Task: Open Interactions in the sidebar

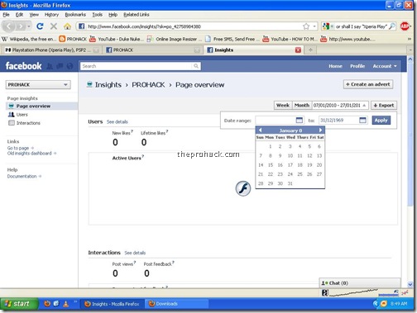Action: tap(28, 123)
